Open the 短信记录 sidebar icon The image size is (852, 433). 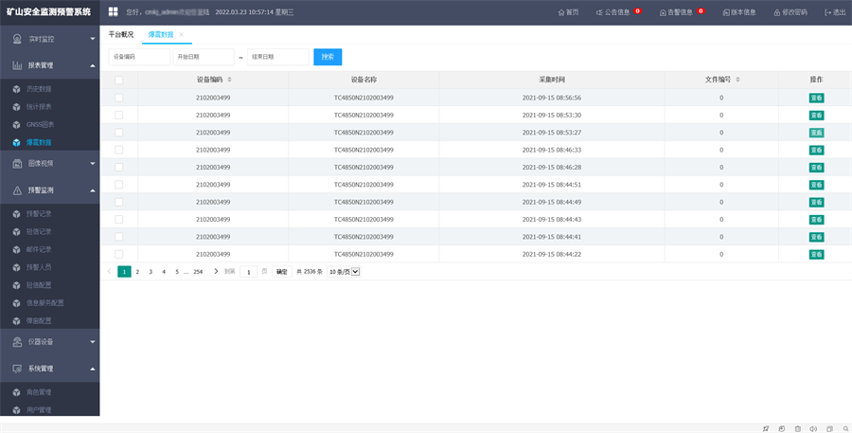(x=16, y=232)
